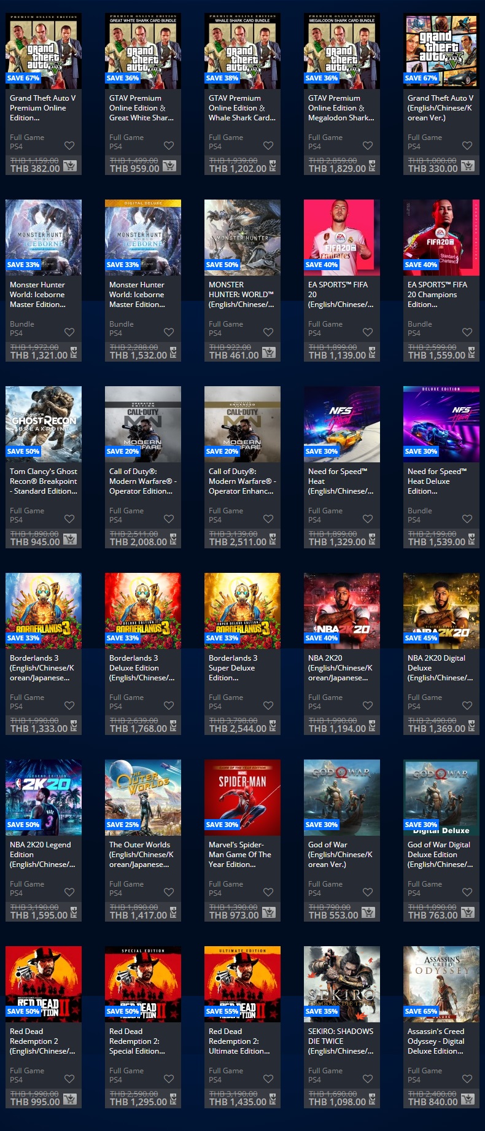Select price THB 1,829.00
485x1131 pixels.
(x=337, y=168)
